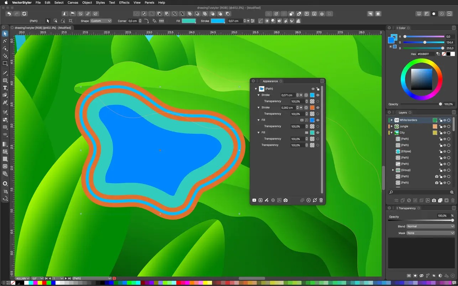Screen dimensions: 458x286
Task: Open the Panels menu
Action: pyautogui.click(x=150, y=2)
